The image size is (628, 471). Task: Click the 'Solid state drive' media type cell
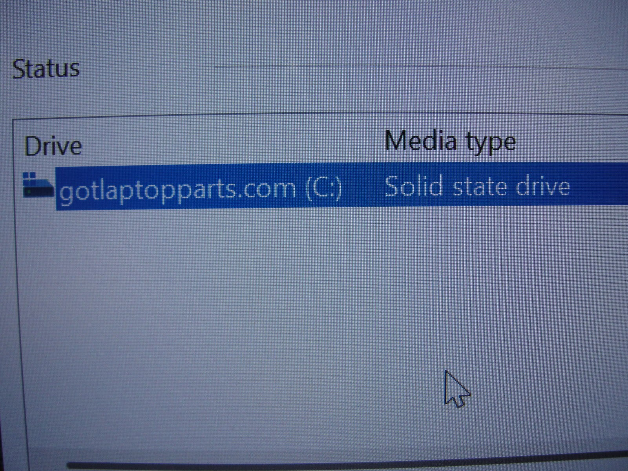point(477,186)
